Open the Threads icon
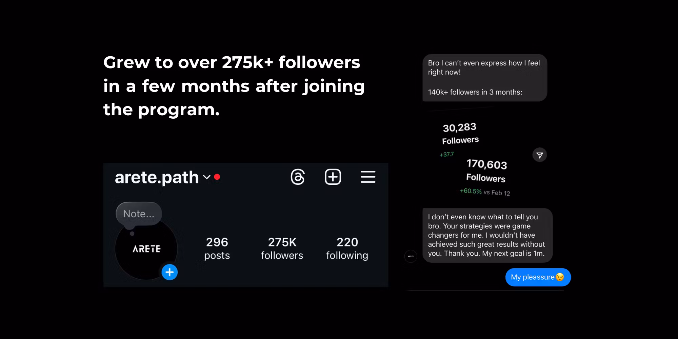This screenshot has width=678, height=339. click(298, 177)
